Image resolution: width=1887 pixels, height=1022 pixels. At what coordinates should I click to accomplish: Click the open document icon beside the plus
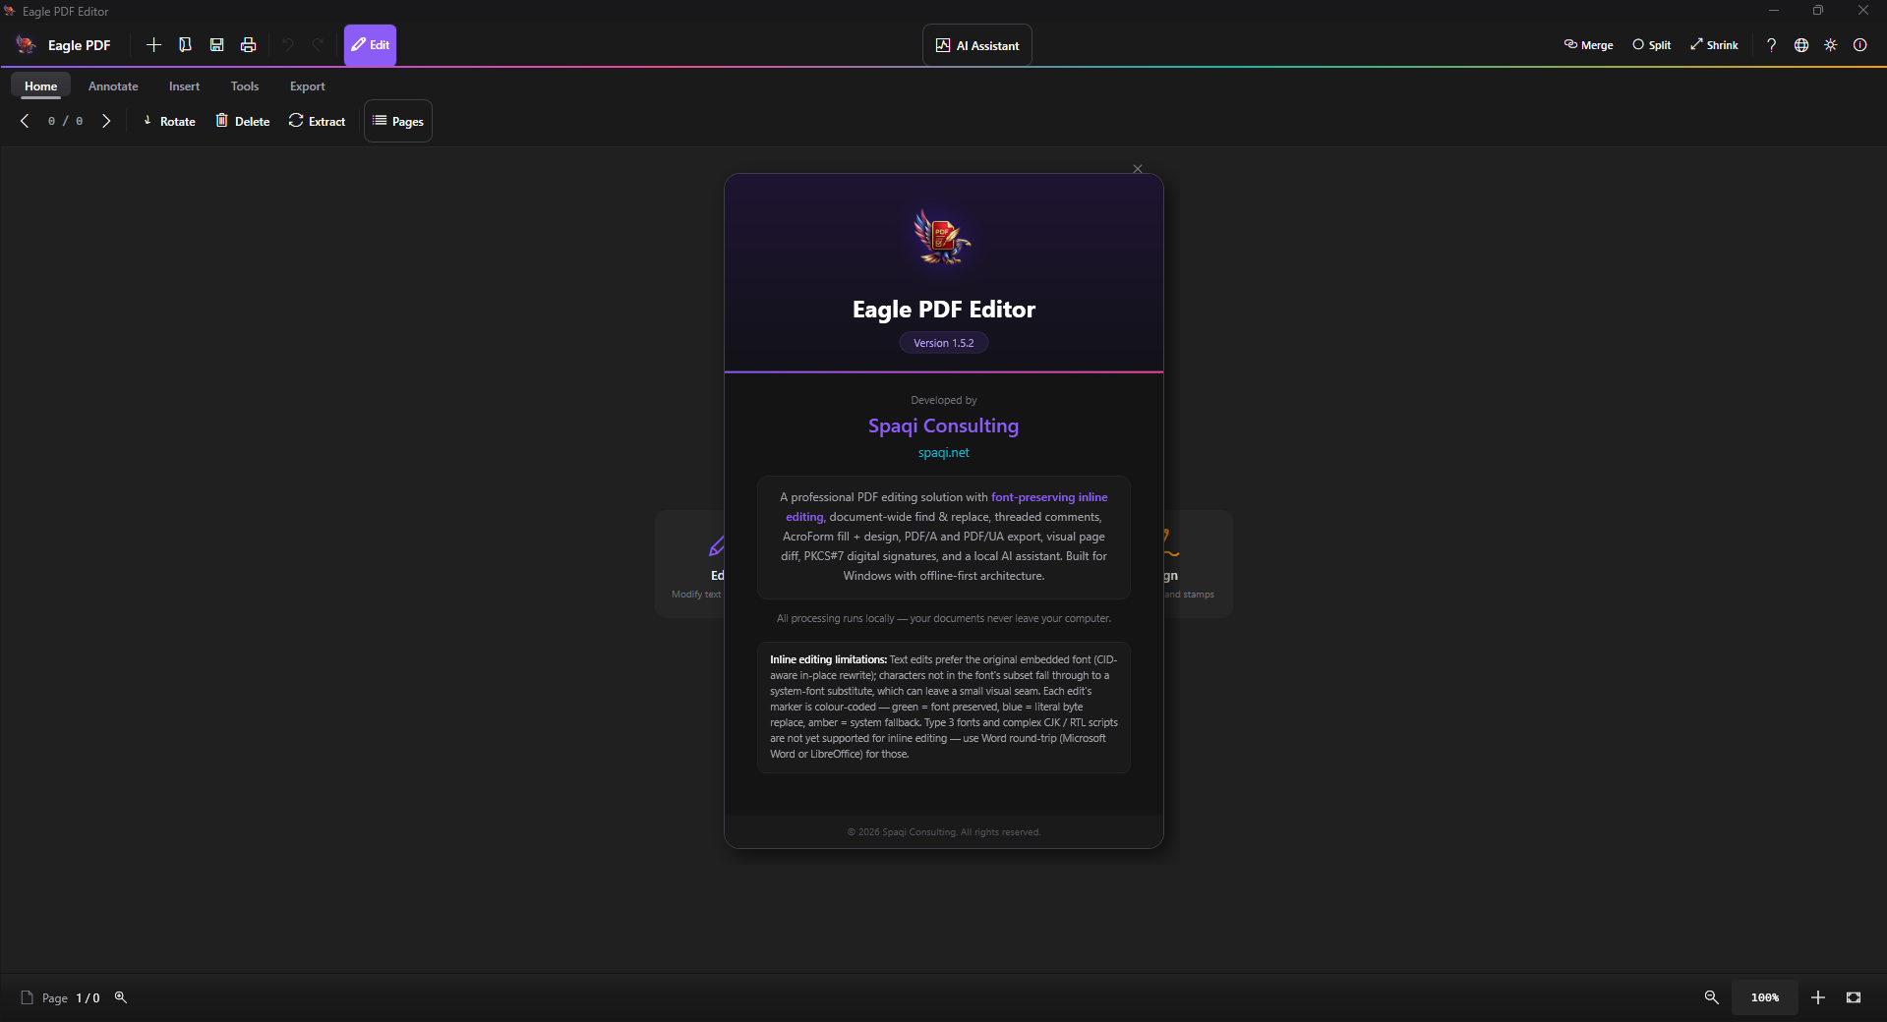(x=185, y=45)
